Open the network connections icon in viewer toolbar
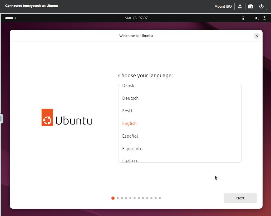The width and height of the screenshot is (271, 216). [240, 6]
